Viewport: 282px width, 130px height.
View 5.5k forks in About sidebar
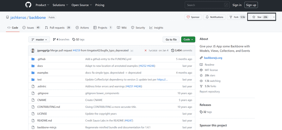210,86
